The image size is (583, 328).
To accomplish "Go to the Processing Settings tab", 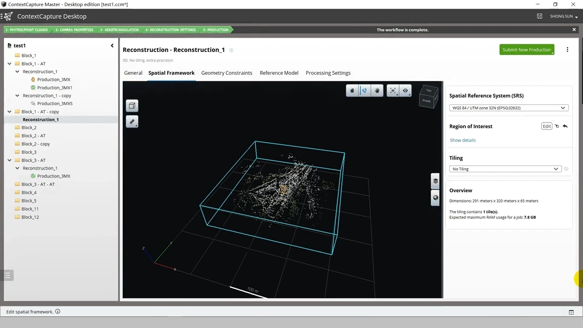I will point(328,73).
